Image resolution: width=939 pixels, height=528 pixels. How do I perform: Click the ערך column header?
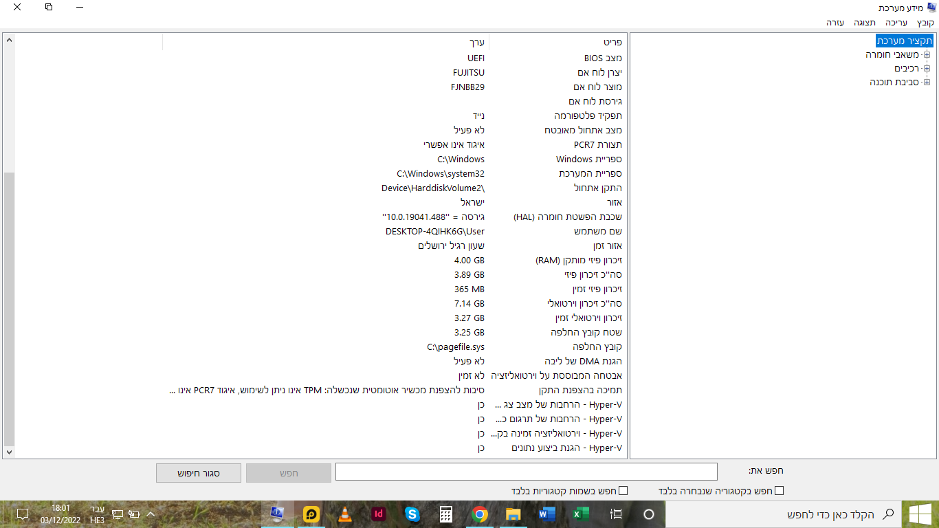click(325, 42)
